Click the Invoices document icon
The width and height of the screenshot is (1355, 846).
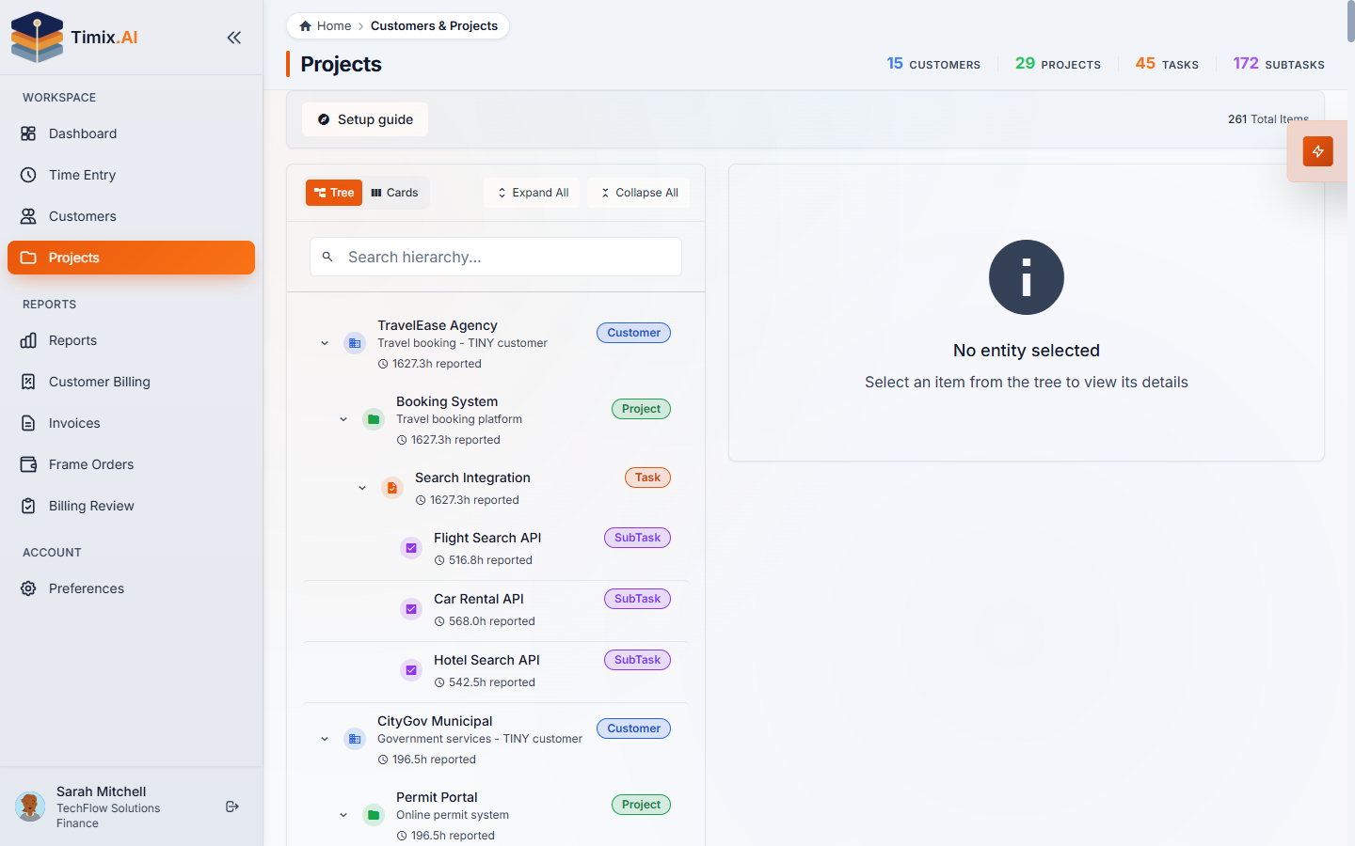pyautogui.click(x=28, y=423)
